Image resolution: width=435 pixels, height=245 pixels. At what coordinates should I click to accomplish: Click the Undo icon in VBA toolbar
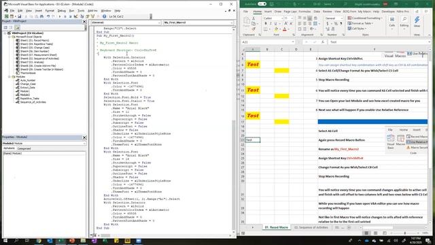(48, 16)
